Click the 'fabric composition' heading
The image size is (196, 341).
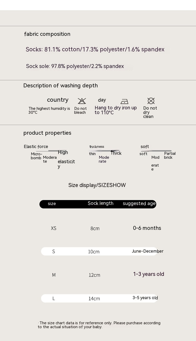point(47,34)
